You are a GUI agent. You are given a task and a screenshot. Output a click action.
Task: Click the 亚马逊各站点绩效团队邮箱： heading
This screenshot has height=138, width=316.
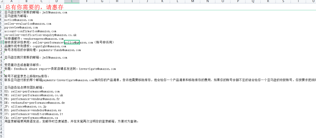(24, 88)
